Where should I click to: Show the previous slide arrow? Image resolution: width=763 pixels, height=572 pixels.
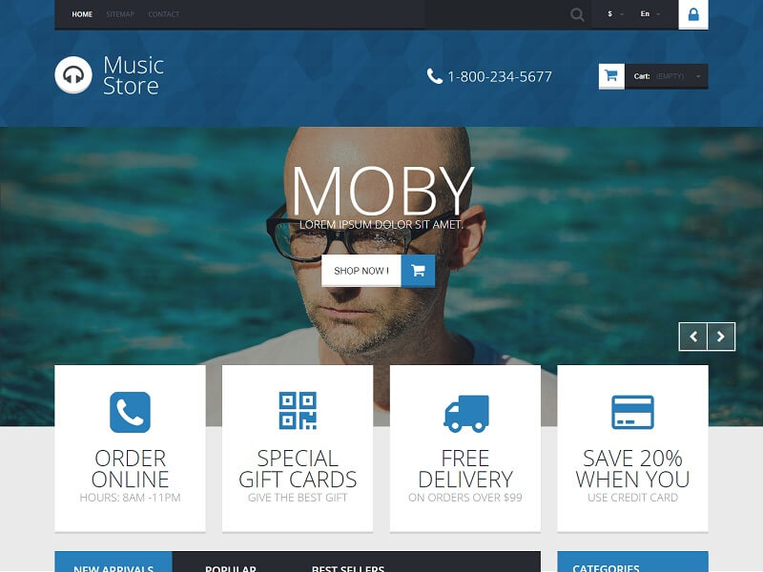tap(693, 337)
